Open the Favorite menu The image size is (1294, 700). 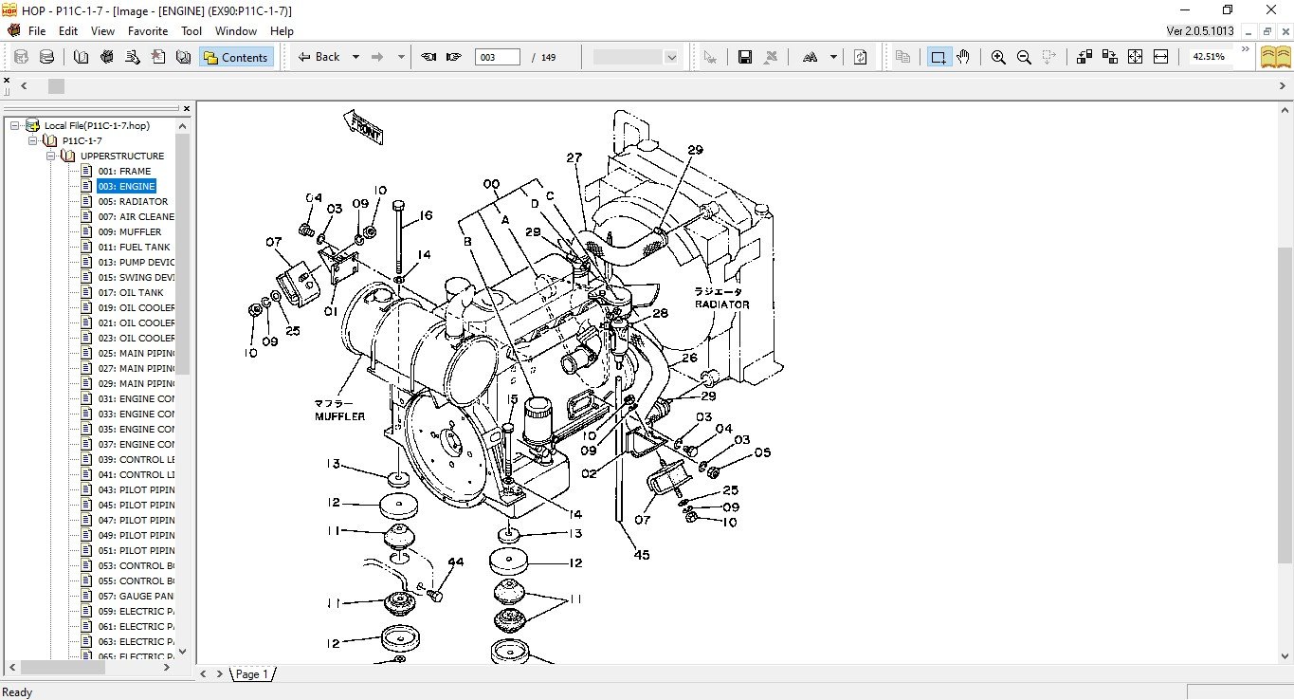pos(148,30)
